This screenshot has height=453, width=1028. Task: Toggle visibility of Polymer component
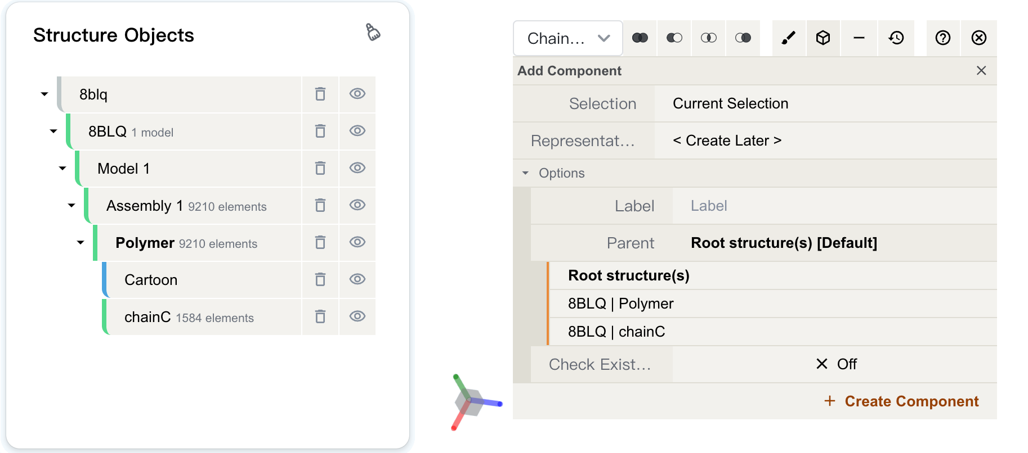click(x=357, y=242)
